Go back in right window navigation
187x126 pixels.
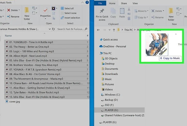point(98,30)
